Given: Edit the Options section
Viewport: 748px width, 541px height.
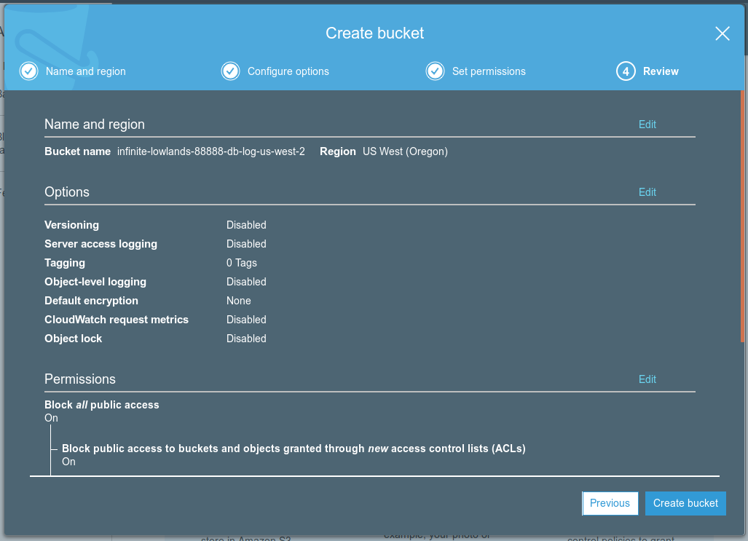Looking at the screenshot, I should (x=647, y=192).
